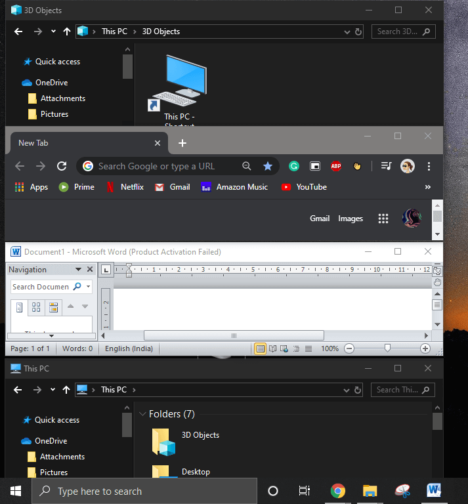This screenshot has width=468, height=504.
Task: Show more bookmarks with the chevron
Action: (428, 187)
